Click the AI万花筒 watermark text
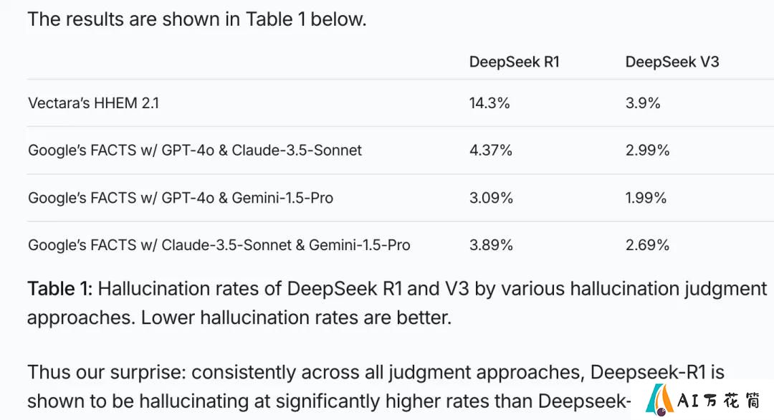This screenshot has height=420, width=774. [720, 400]
